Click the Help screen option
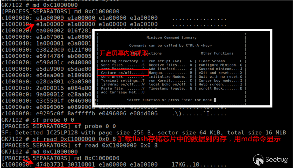The image size is (296, 168). pyautogui.click(x=220, y=85)
